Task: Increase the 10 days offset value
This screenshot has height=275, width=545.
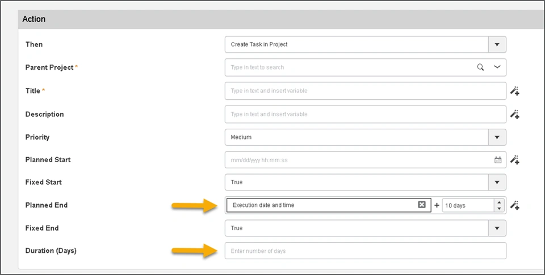Action: [x=499, y=202]
